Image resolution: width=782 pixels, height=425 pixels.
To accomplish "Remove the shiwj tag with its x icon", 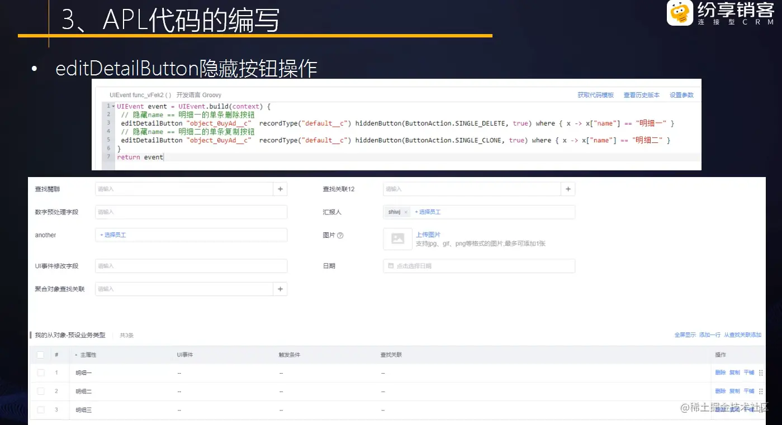I will coord(406,212).
